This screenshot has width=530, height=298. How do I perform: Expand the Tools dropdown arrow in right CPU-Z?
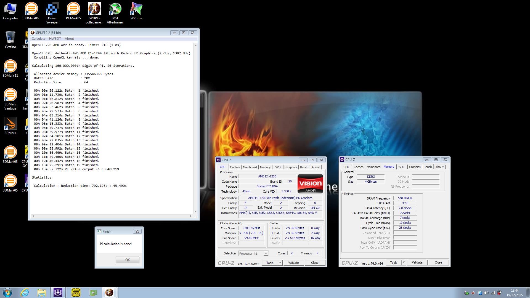(x=404, y=262)
